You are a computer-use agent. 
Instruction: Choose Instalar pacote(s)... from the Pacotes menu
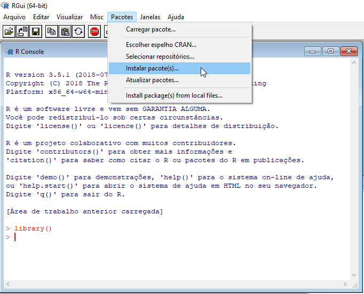coord(153,68)
